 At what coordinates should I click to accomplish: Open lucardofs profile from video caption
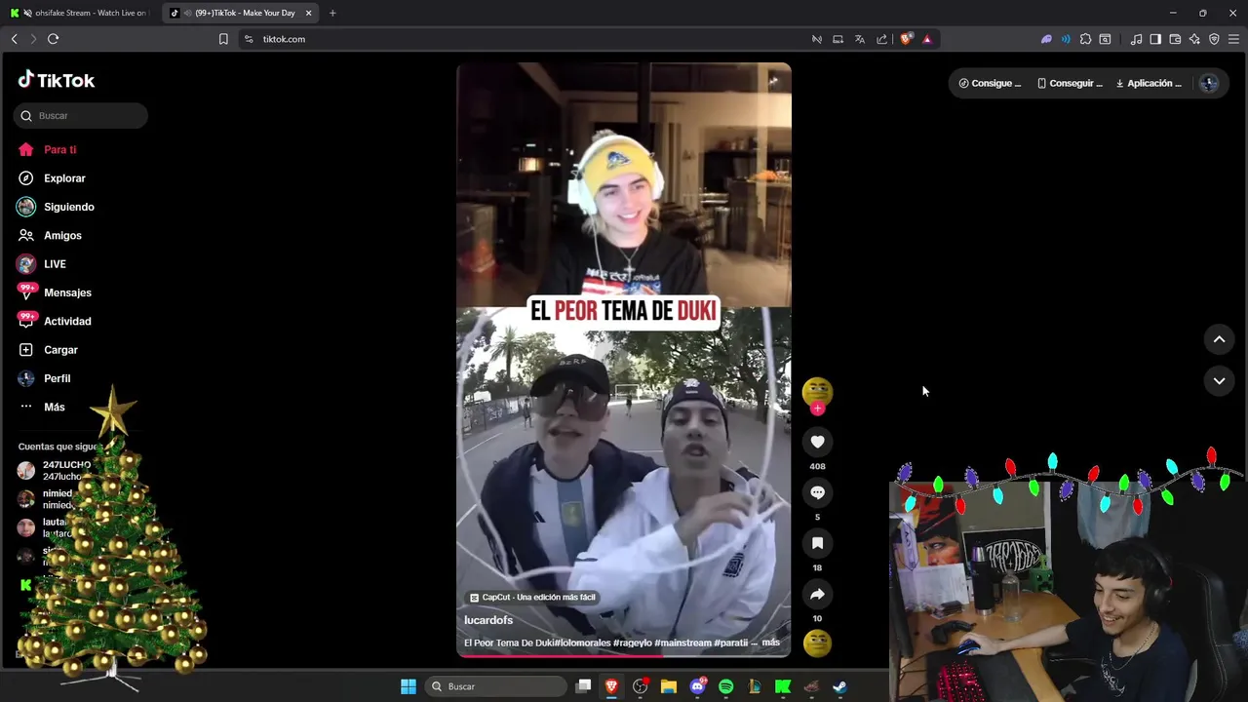pyautogui.click(x=488, y=620)
